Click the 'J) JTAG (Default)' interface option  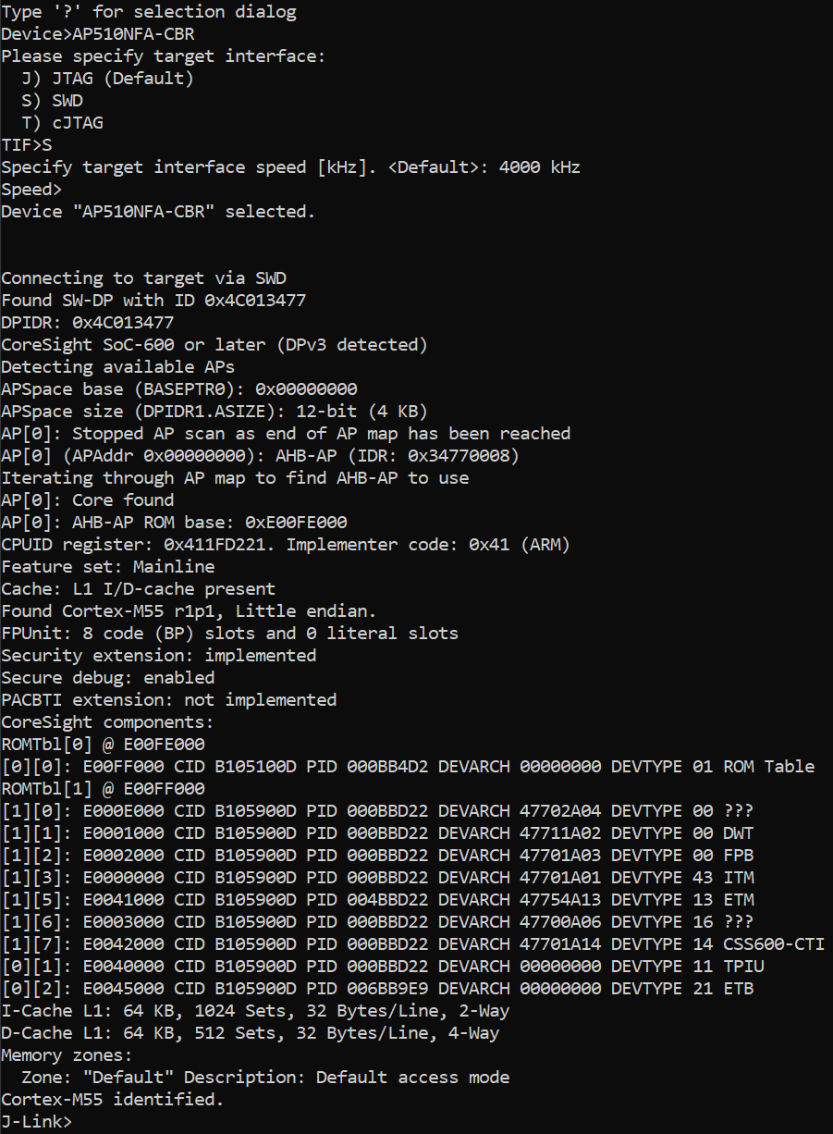107,79
